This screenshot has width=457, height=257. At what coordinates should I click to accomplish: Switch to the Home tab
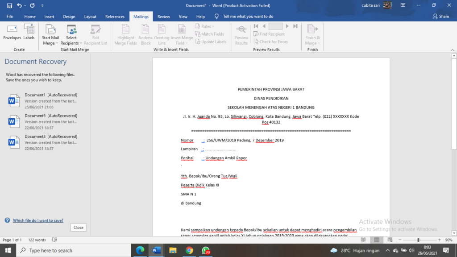(30, 17)
